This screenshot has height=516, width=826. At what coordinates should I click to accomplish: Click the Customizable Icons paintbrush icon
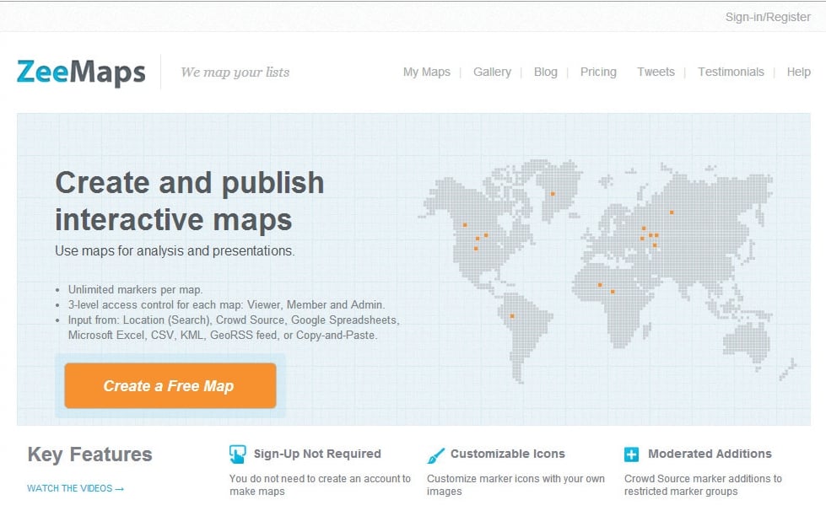click(435, 455)
